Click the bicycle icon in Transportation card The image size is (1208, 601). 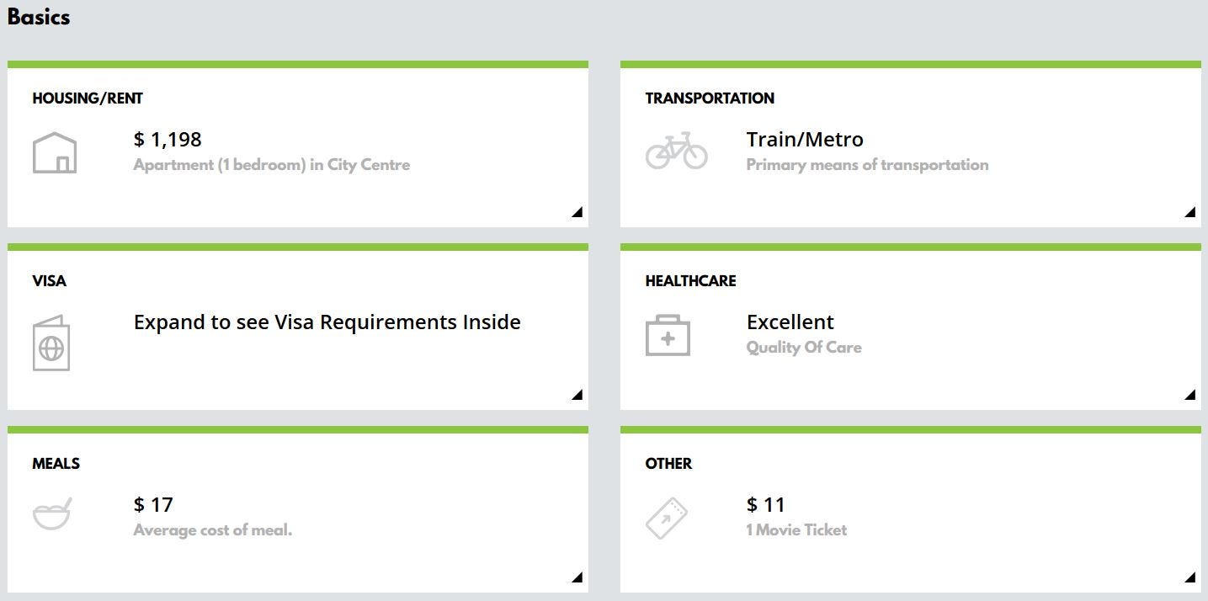click(x=677, y=151)
